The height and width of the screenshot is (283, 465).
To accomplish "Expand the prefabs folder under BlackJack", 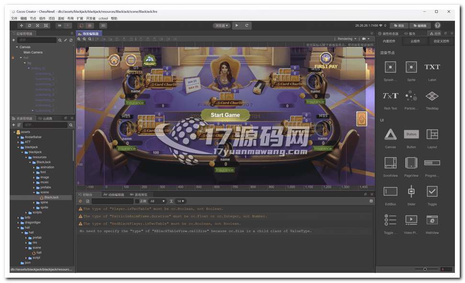I will [34, 188].
